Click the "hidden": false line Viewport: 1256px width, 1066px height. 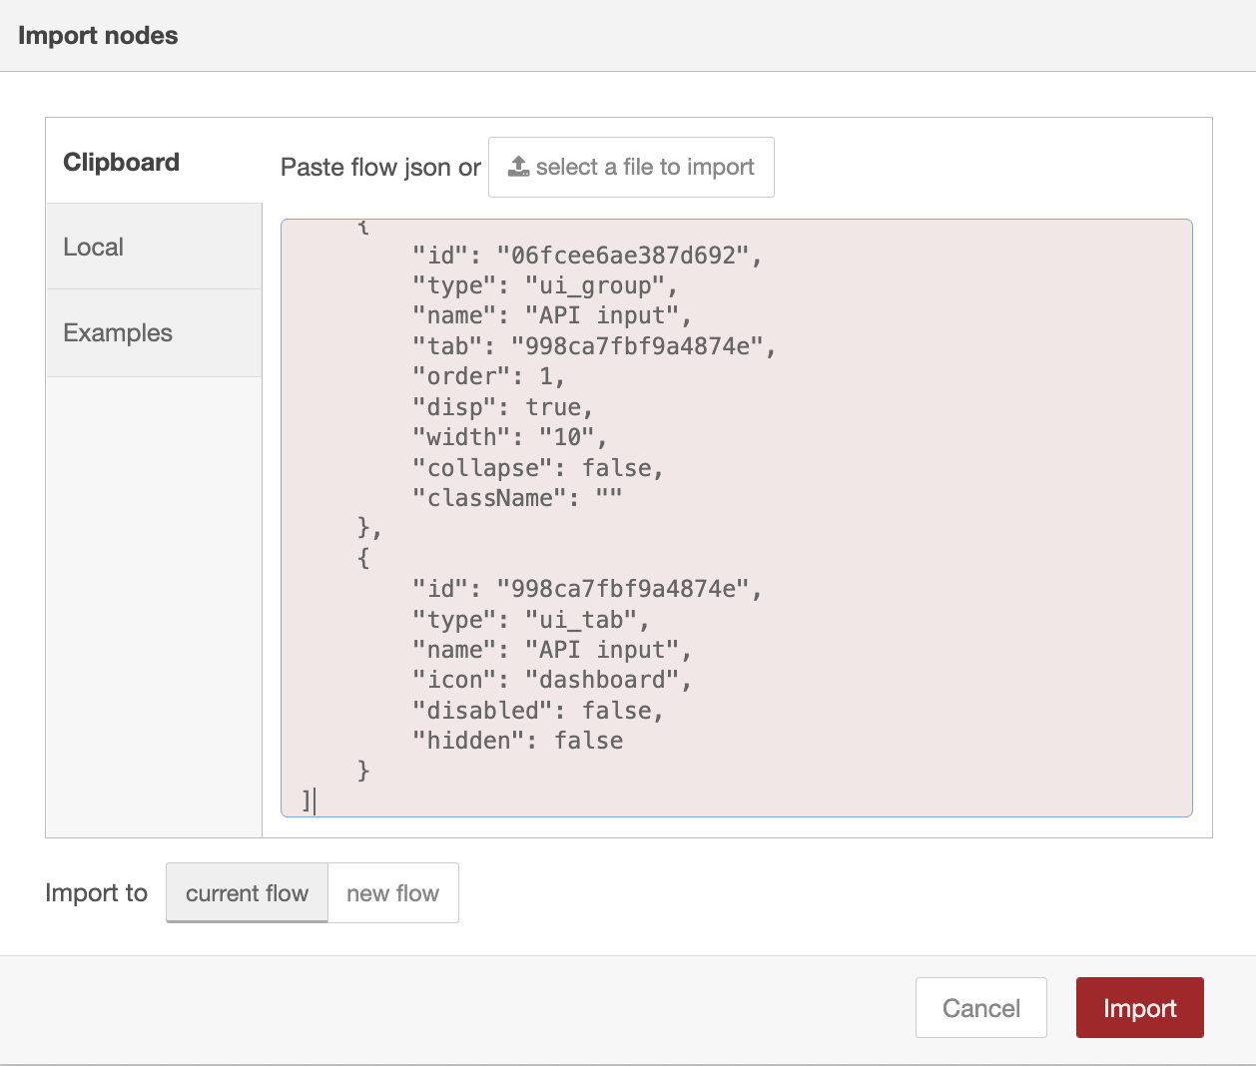click(517, 741)
